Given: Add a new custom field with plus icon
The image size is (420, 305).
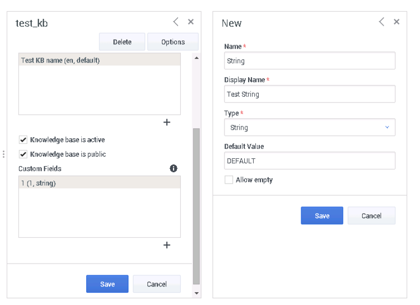Looking at the screenshot, I should coord(167,245).
